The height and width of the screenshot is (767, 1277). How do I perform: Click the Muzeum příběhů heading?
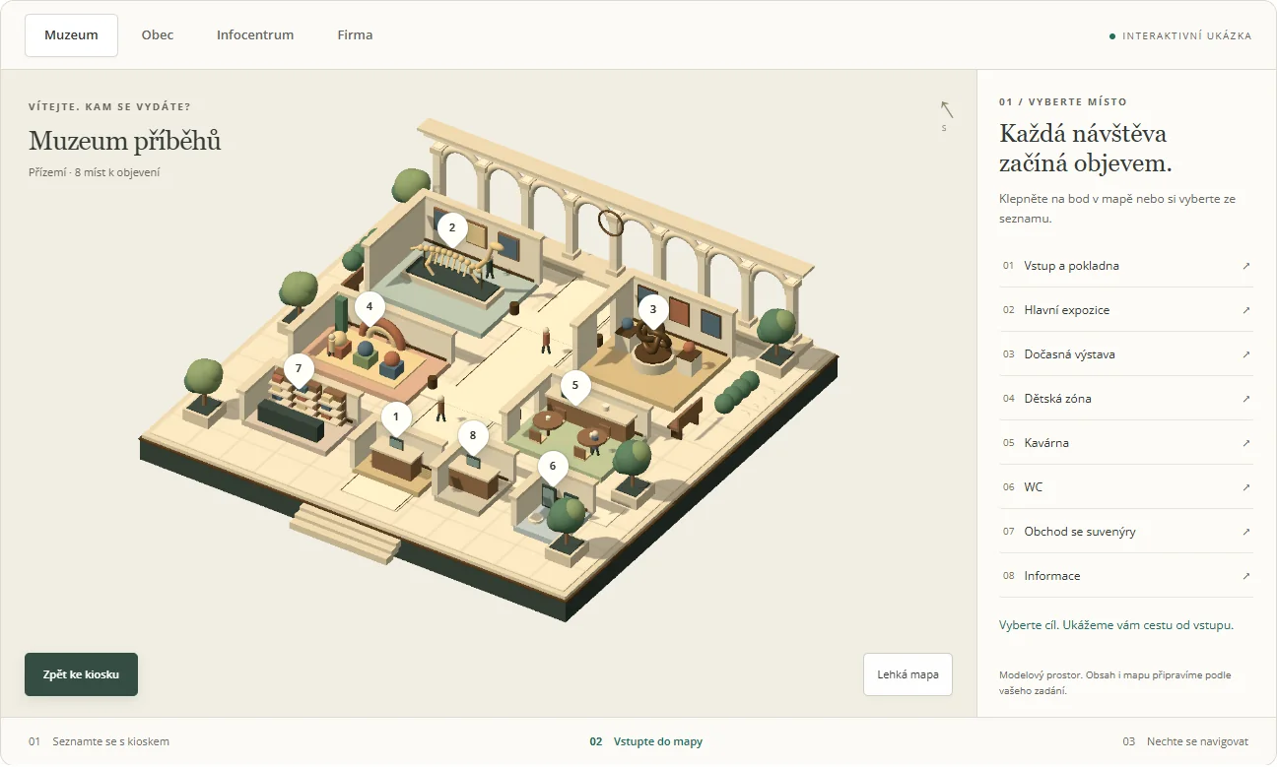pyautogui.click(x=125, y=141)
